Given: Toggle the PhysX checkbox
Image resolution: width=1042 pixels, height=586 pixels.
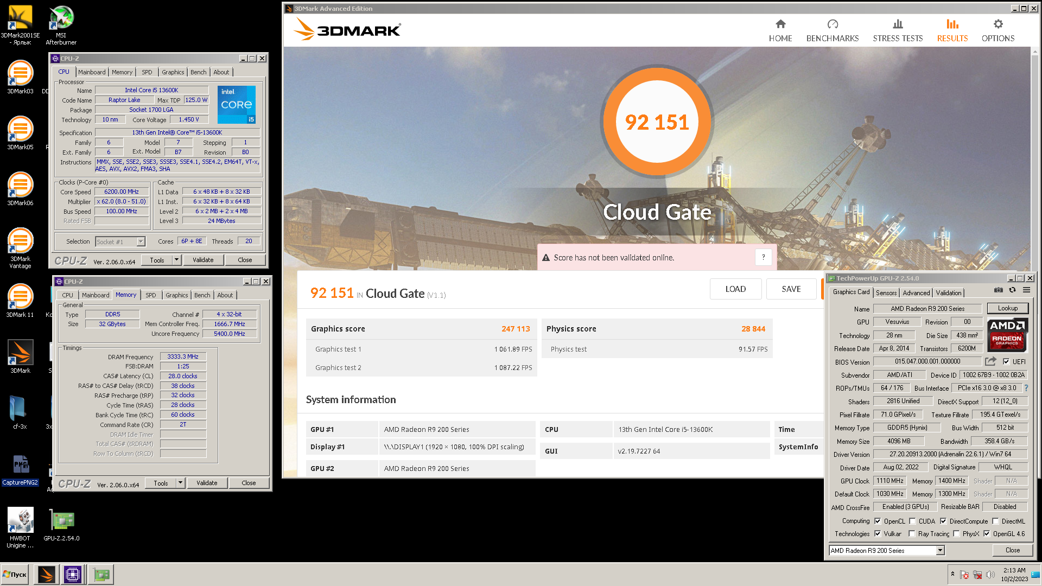Looking at the screenshot, I should (956, 533).
